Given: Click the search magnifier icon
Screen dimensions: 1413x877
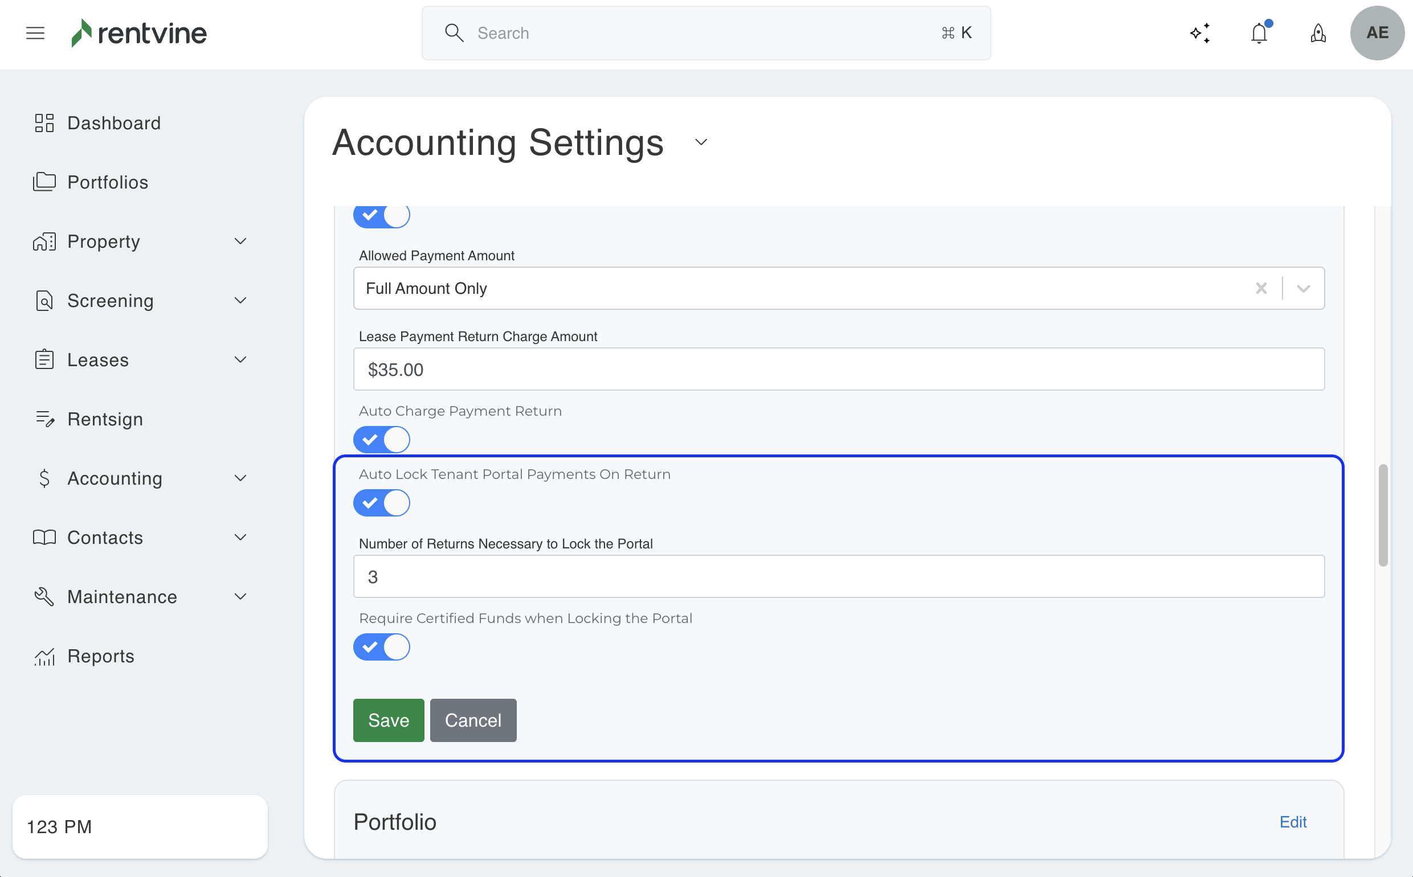Looking at the screenshot, I should (454, 33).
